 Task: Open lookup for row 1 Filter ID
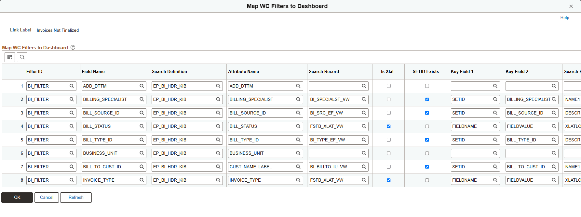click(72, 86)
